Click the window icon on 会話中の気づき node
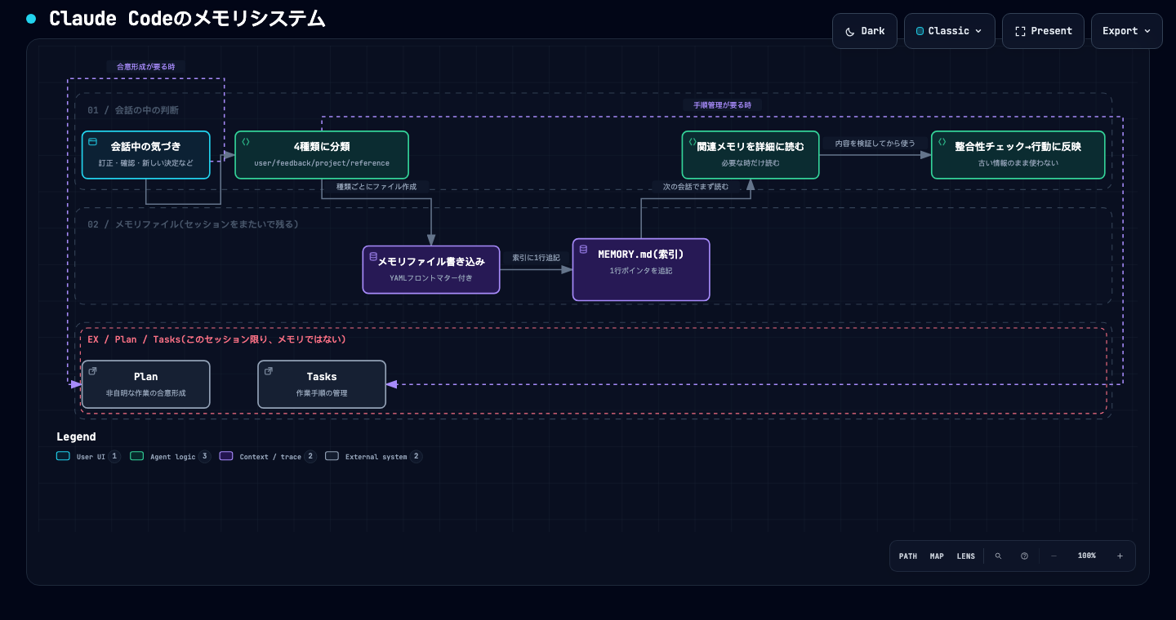 click(92, 142)
